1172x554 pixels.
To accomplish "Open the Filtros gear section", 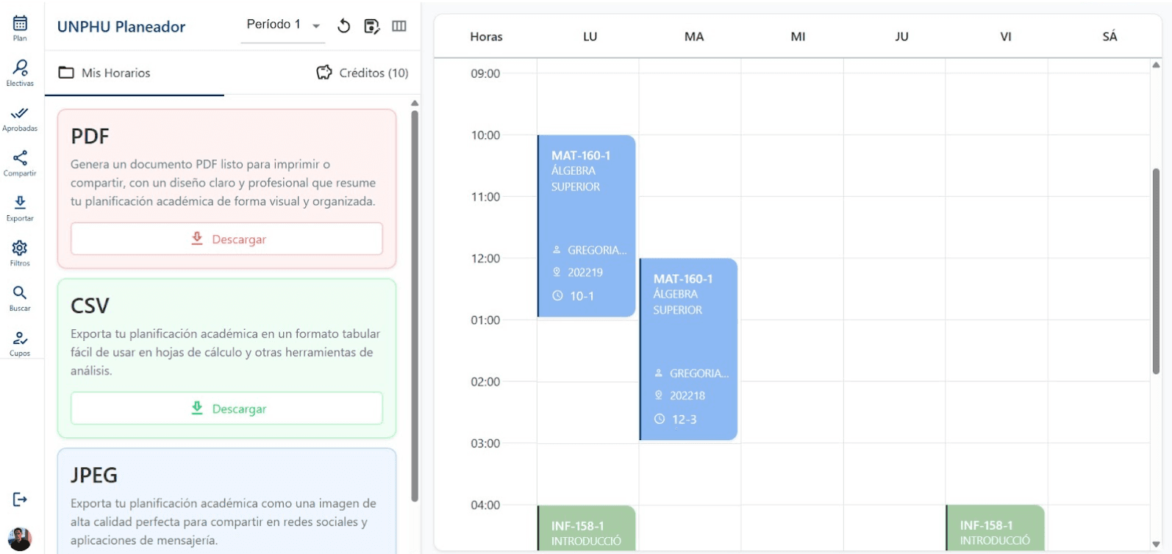I will click(x=20, y=253).
